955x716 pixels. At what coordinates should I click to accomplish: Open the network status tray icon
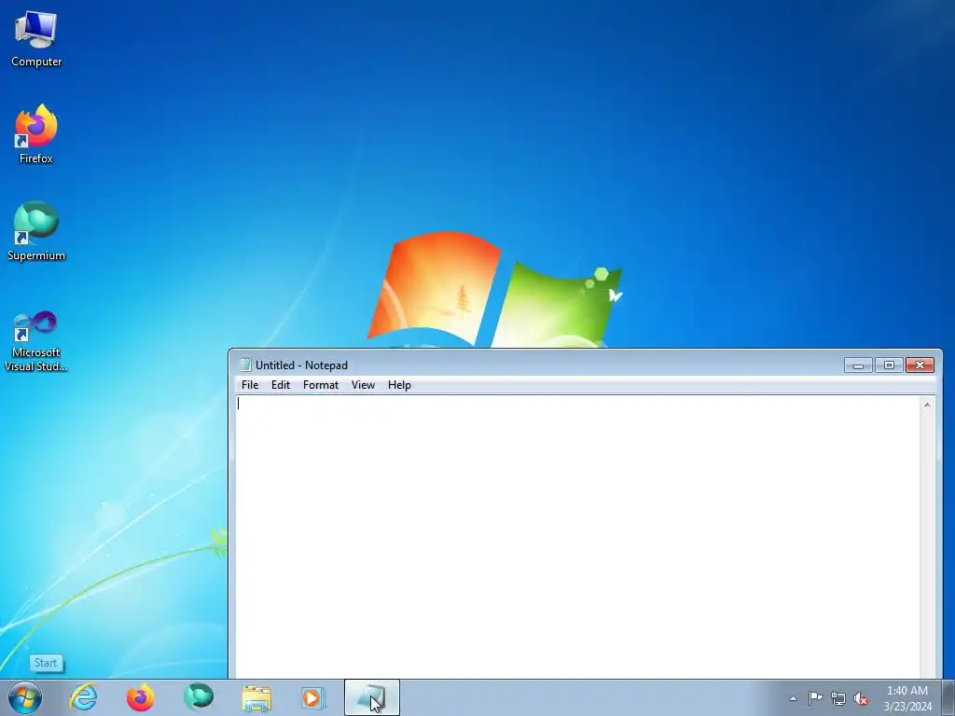[838, 698]
